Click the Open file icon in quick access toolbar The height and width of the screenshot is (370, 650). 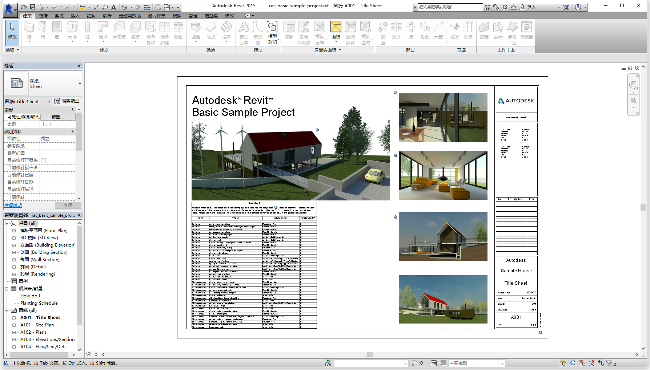(24, 7)
